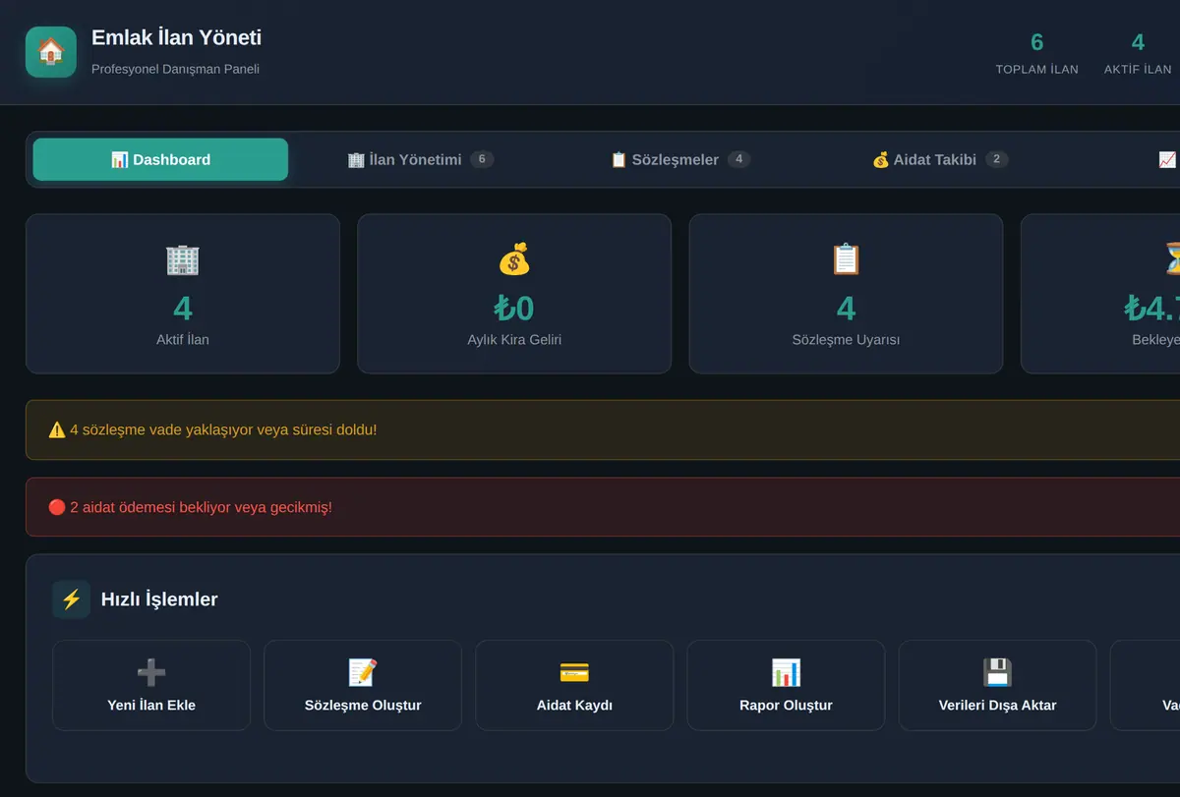Click the warning triangle icon in contract alert
The height and width of the screenshot is (797, 1180).
pyautogui.click(x=57, y=430)
